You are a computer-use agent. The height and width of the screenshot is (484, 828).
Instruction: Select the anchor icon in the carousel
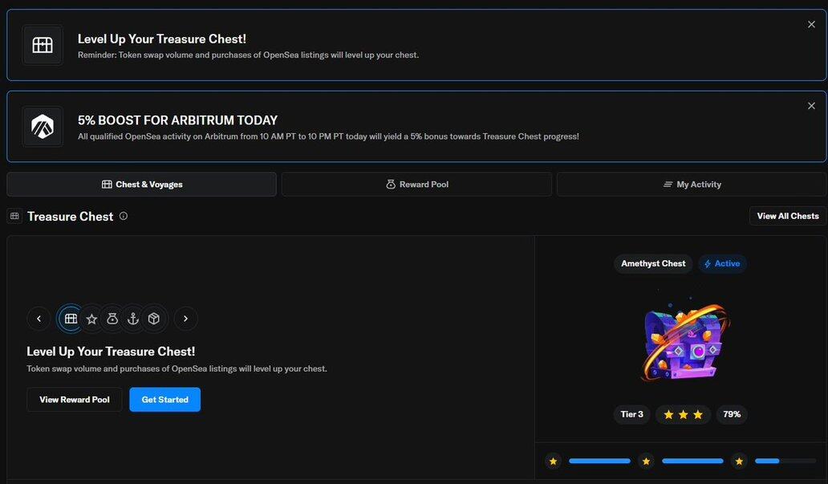point(133,319)
